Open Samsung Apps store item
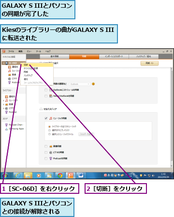The width and height of the screenshot is (174, 217). pos(14,129)
